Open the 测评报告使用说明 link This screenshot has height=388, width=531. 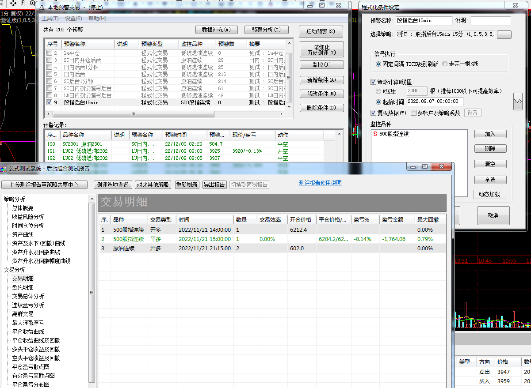click(320, 183)
